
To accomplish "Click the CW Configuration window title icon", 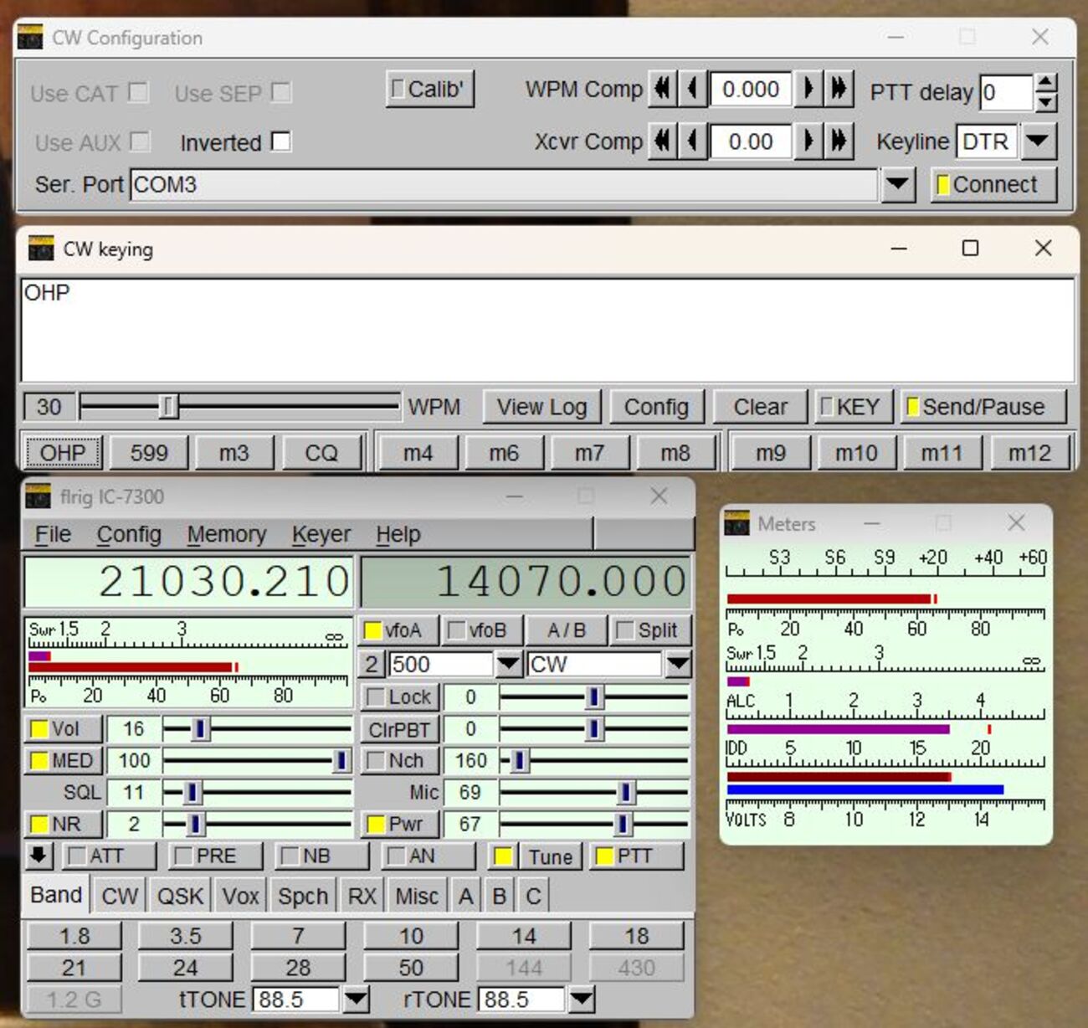I will [x=31, y=38].
